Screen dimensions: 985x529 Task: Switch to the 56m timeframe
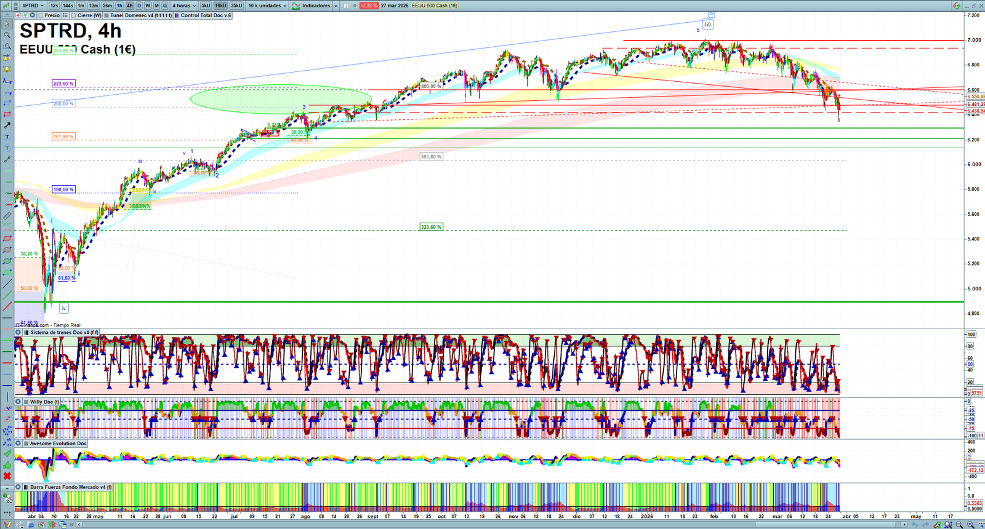(107, 6)
